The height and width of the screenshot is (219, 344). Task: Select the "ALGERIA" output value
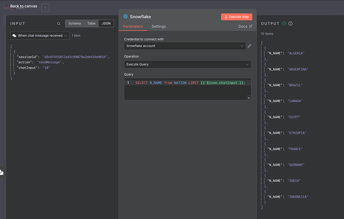pos(296,53)
